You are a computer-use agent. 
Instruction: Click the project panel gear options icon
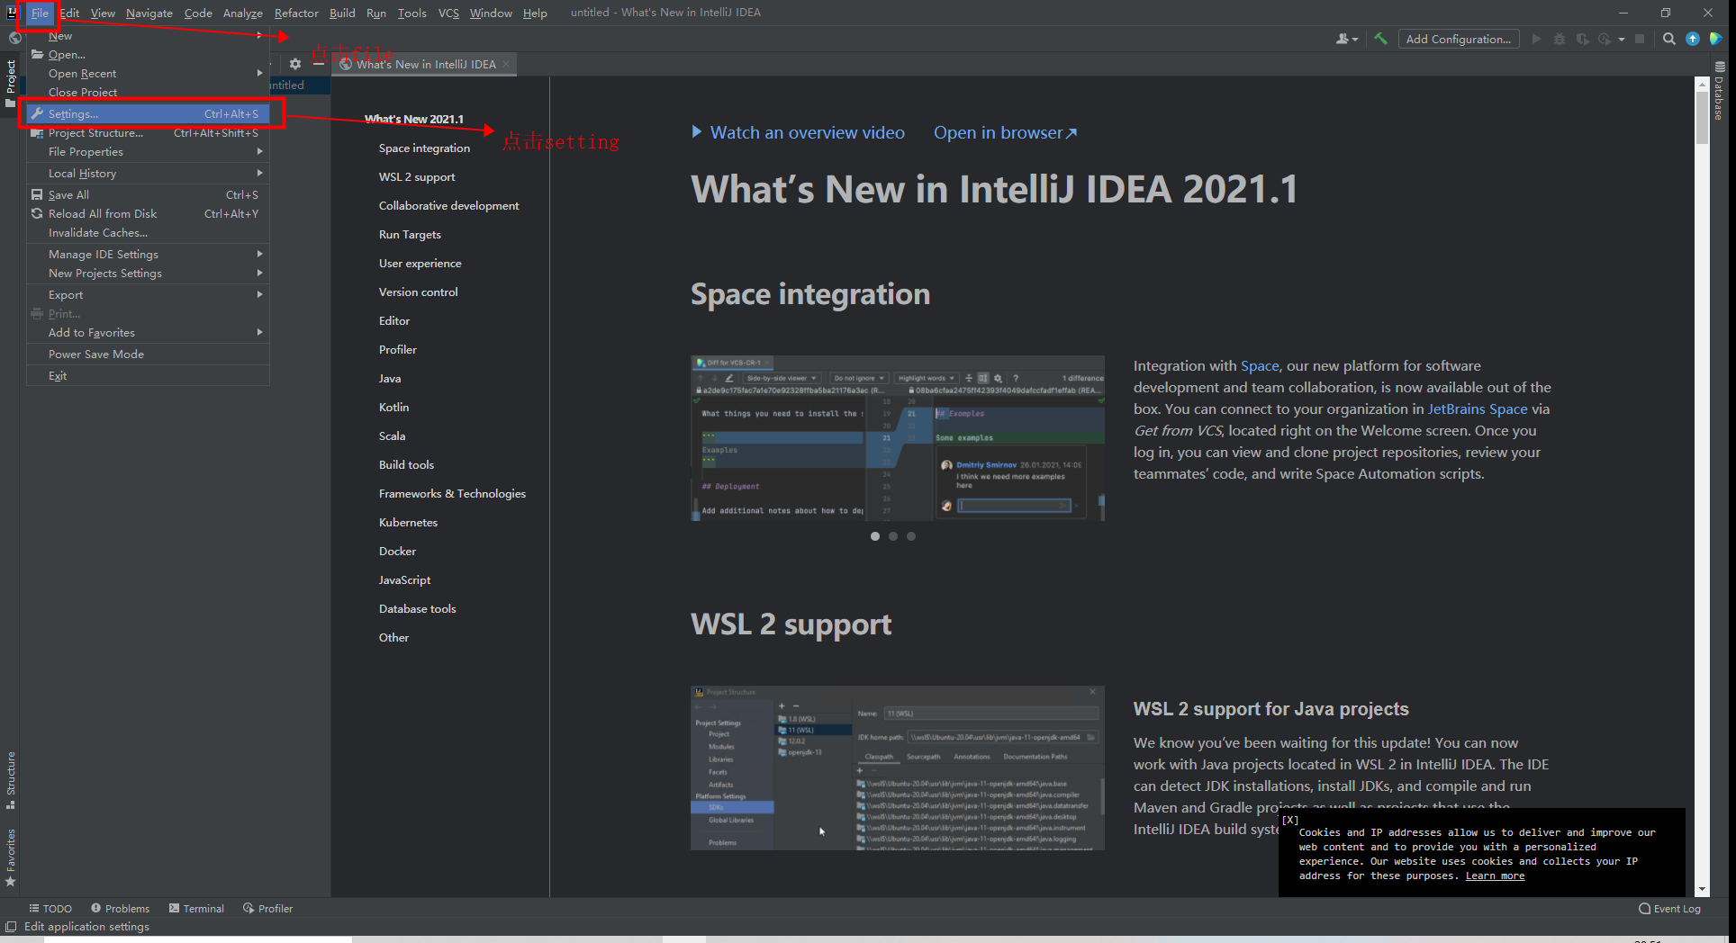coord(295,64)
